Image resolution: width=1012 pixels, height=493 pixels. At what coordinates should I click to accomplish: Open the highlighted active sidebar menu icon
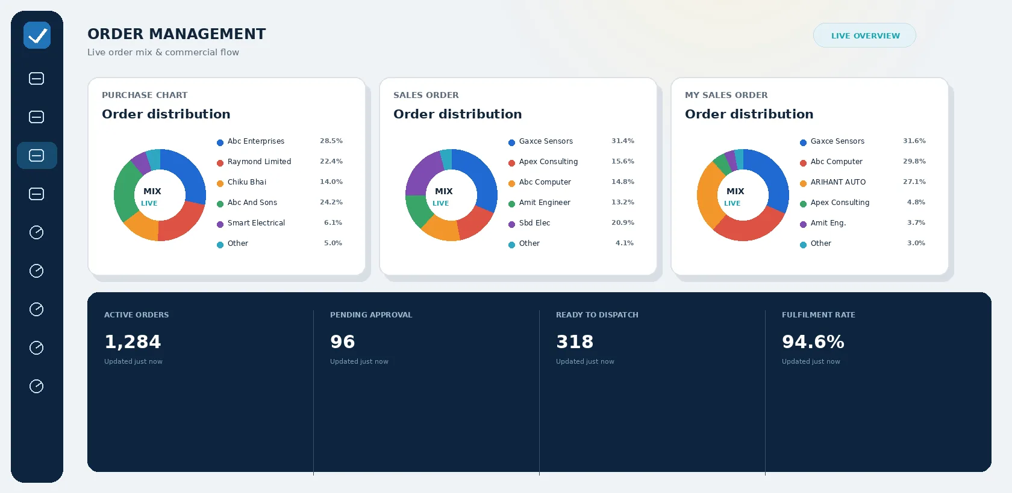point(37,155)
